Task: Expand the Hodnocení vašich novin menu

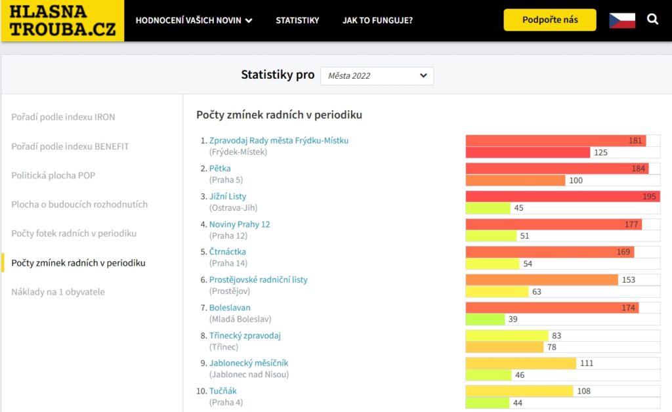Action: click(x=194, y=20)
